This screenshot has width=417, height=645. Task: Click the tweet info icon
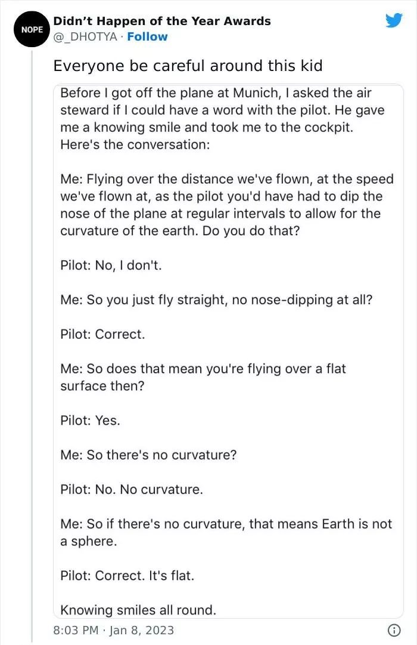(x=393, y=630)
